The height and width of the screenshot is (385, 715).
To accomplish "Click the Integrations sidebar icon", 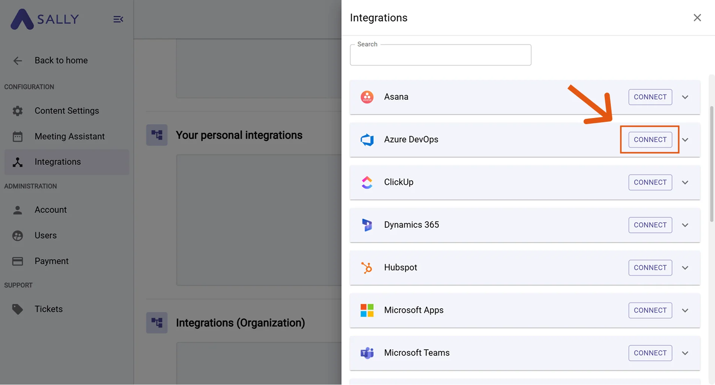I will click(18, 162).
